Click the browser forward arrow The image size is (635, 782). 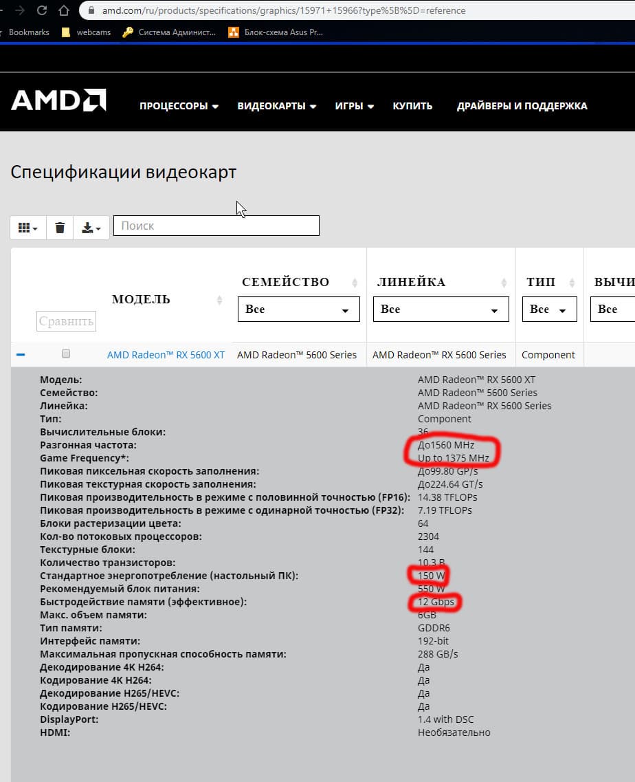coord(20,10)
